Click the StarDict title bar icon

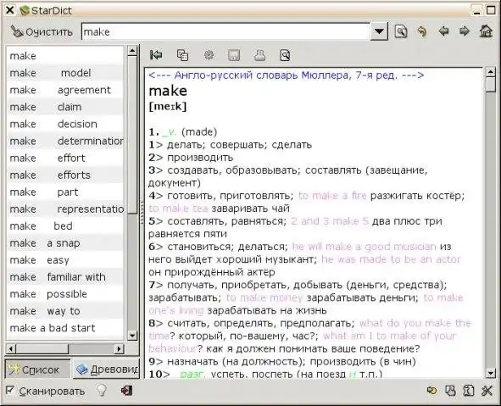click(x=25, y=10)
